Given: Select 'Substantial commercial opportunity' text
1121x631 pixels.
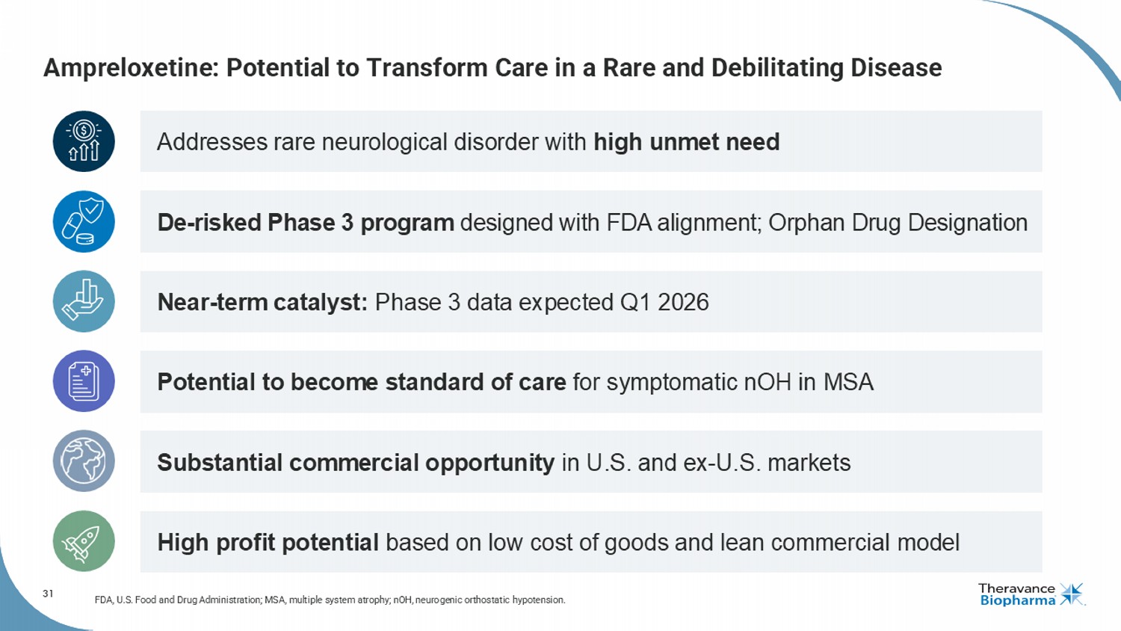Looking at the screenshot, I should 356,463.
